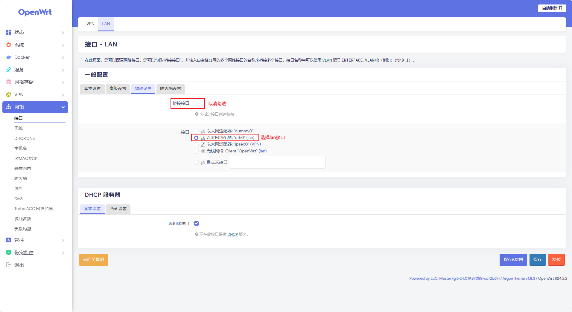Viewport: 572px width, 312px height.
Task: Click the logout icon in sidebar
Action: click(9, 265)
